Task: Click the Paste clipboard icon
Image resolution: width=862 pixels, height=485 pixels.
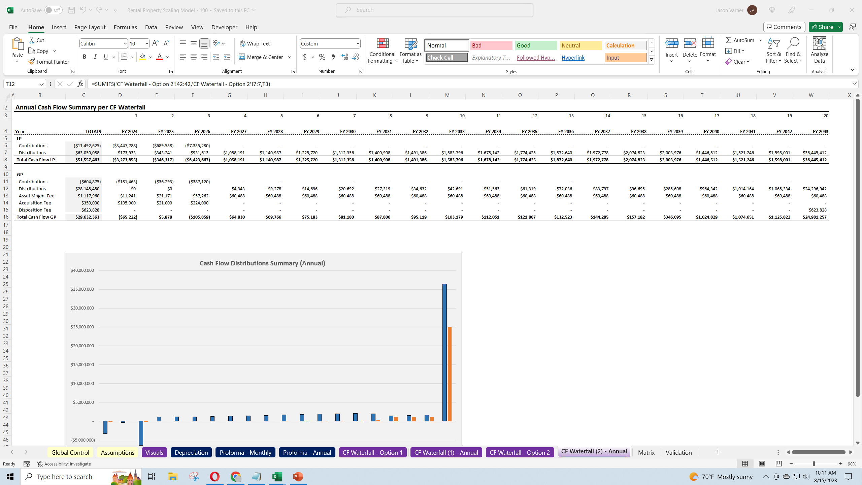Action: tap(17, 44)
